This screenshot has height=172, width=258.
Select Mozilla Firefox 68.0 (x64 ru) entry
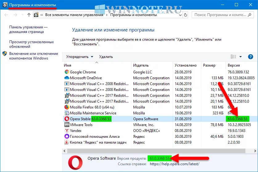tap(92, 107)
